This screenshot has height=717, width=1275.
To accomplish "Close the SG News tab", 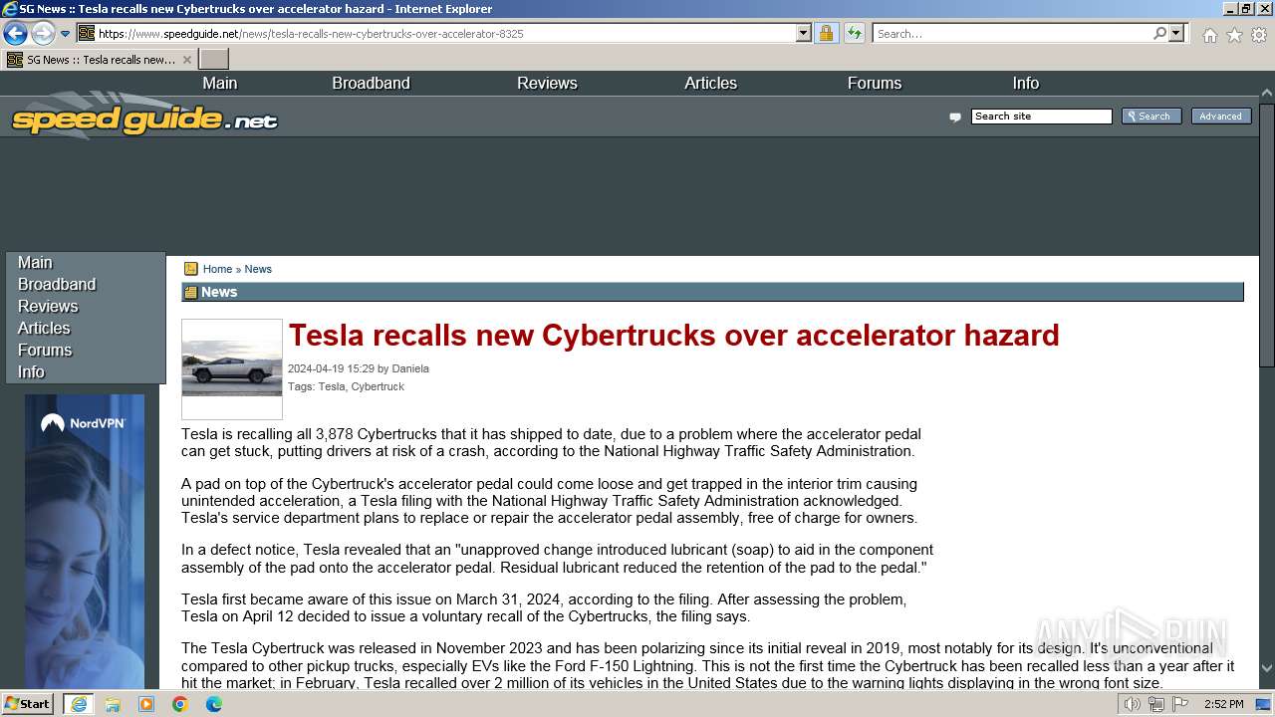I will tap(186, 60).
